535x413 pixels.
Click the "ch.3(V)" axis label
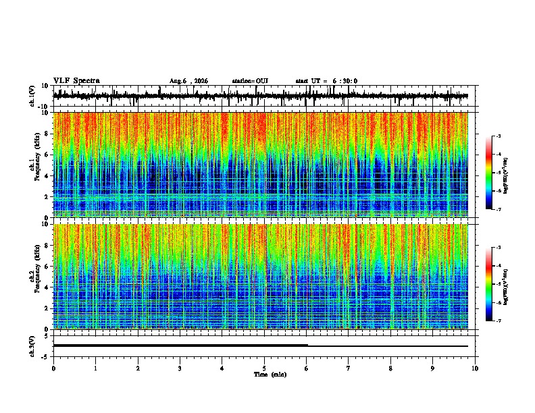coord(32,346)
